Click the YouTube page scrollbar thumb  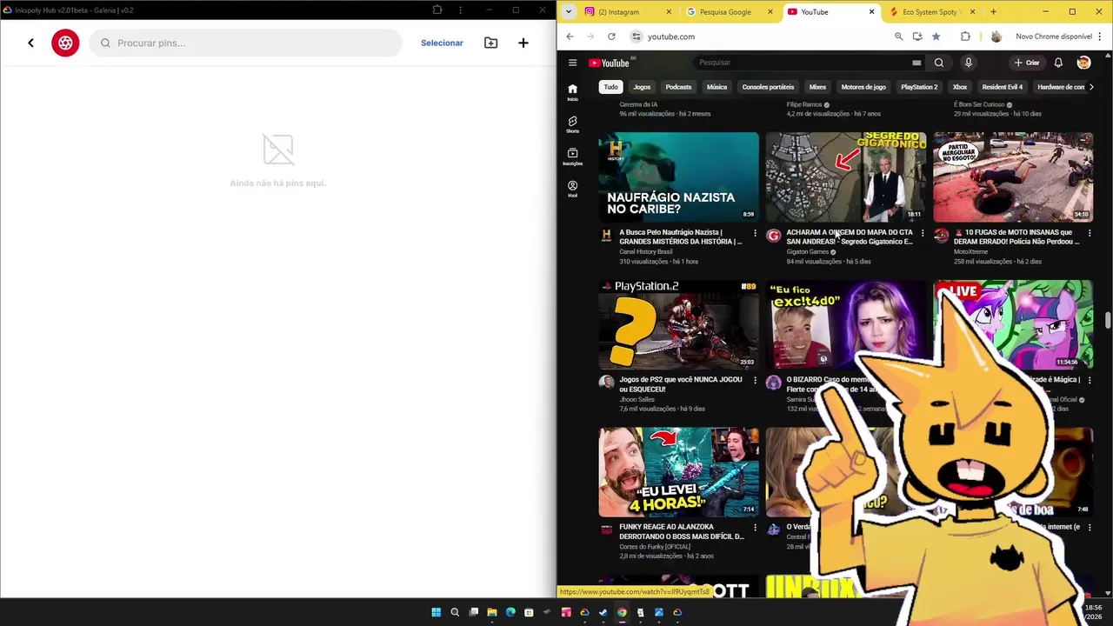click(1108, 320)
